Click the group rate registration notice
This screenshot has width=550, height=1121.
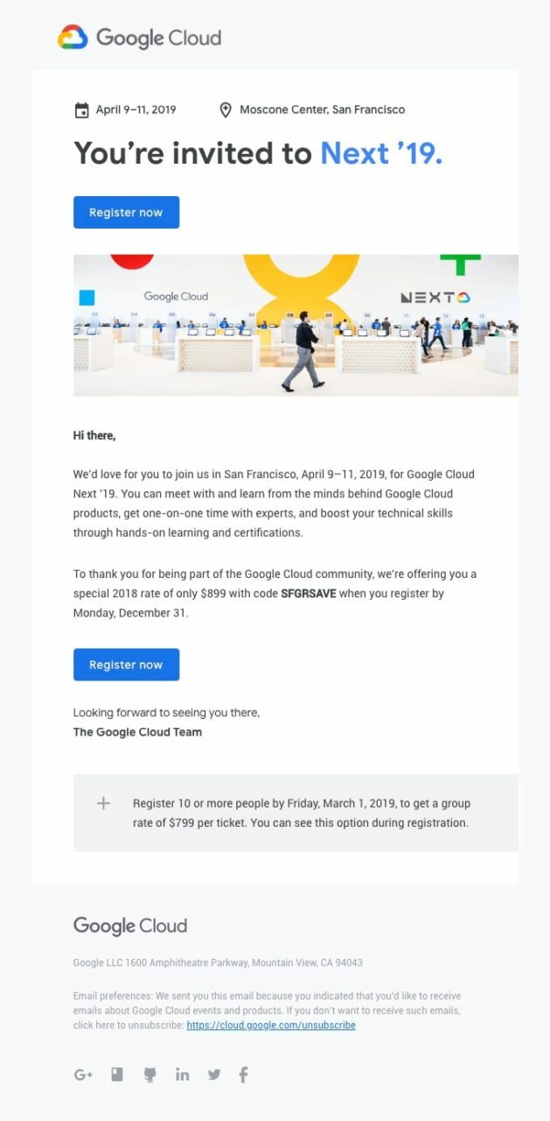[302, 813]
